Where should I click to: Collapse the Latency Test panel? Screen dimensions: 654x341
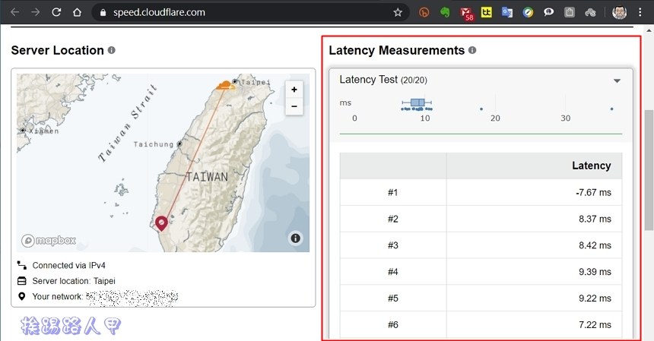click(x=617, y=81)
